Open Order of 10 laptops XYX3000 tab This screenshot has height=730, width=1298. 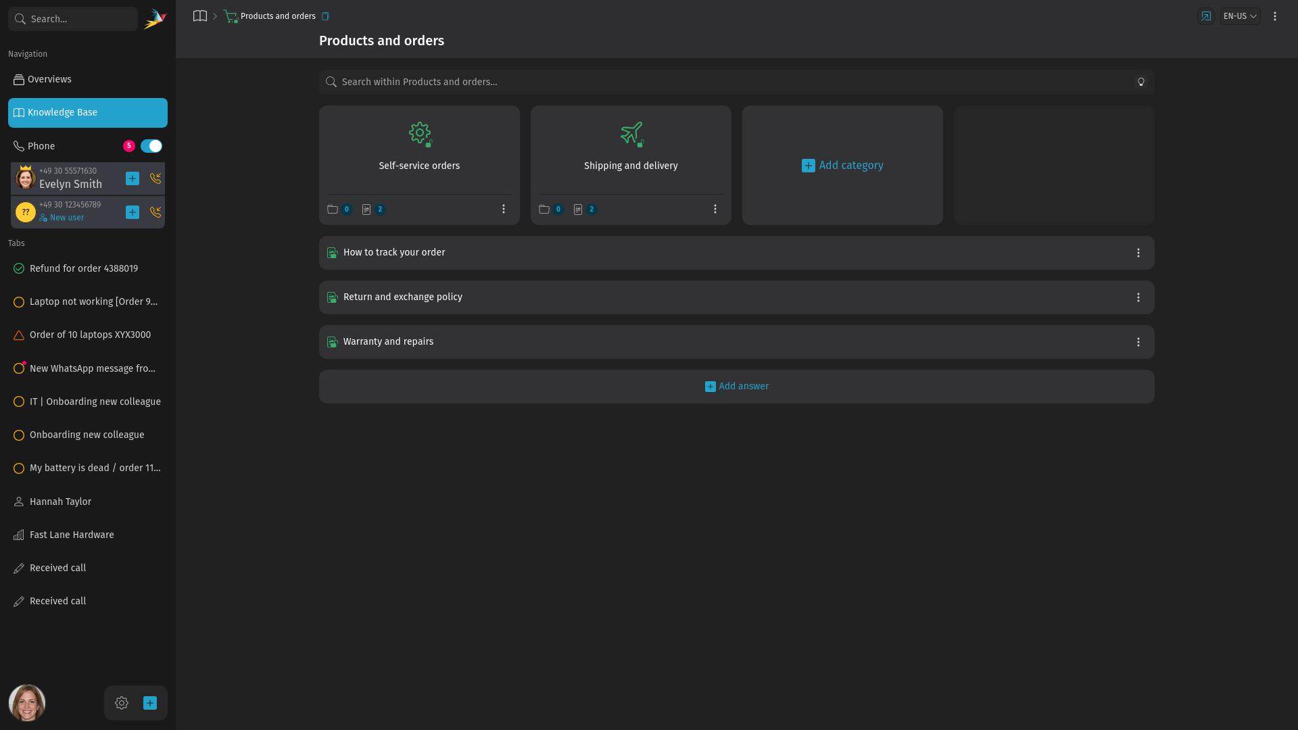point(88,335)
